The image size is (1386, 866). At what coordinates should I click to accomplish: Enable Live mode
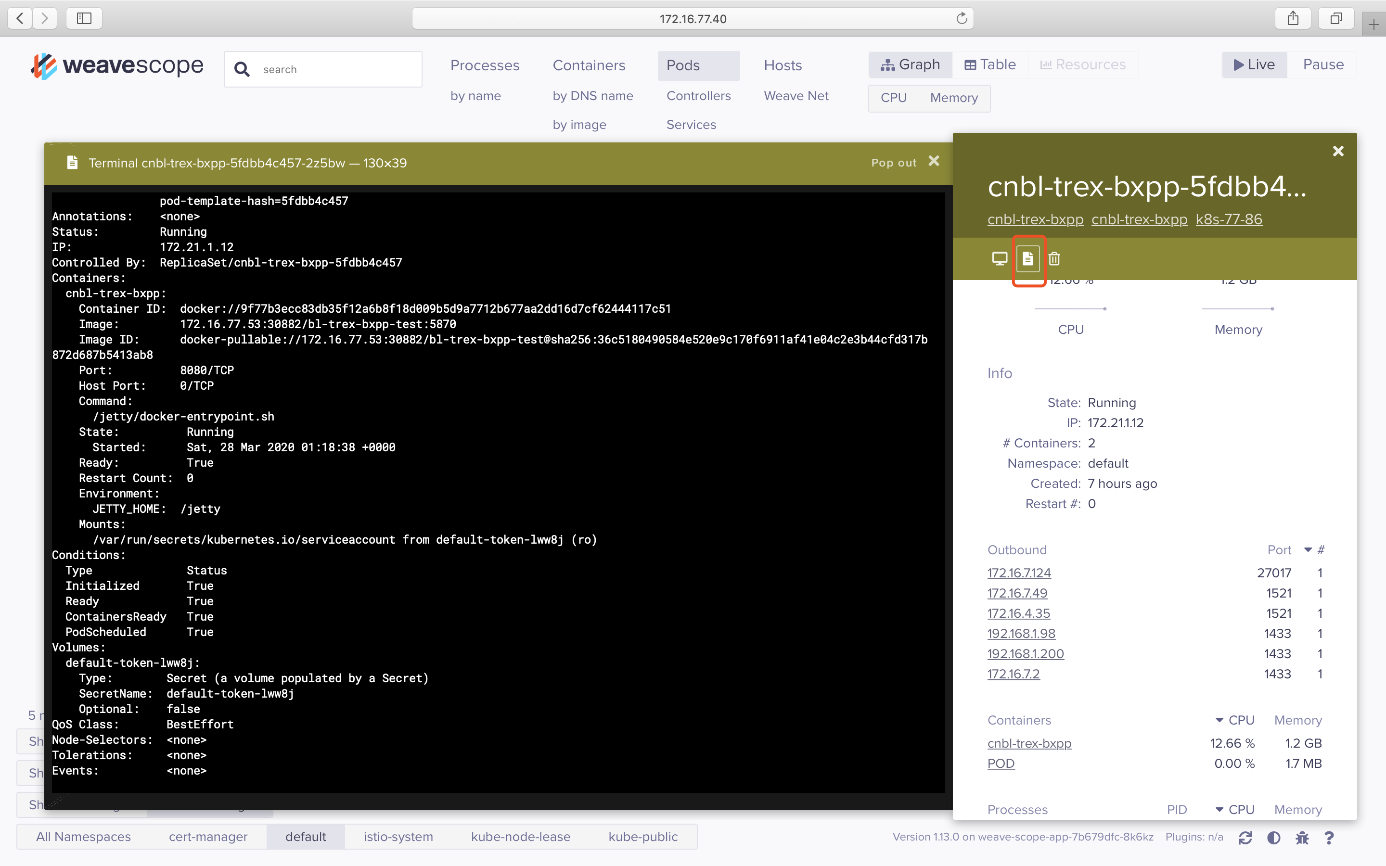[x=1254, y=65]
